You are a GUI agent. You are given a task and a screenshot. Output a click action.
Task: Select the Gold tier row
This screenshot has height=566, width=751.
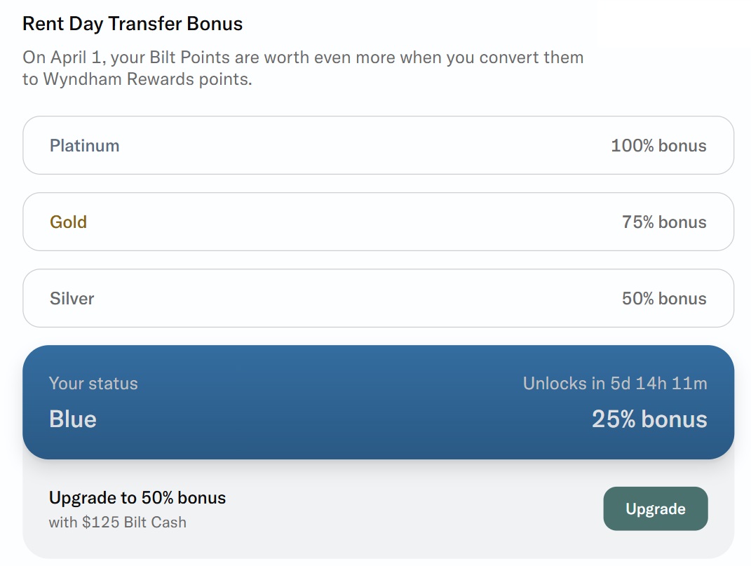[379, 222]
